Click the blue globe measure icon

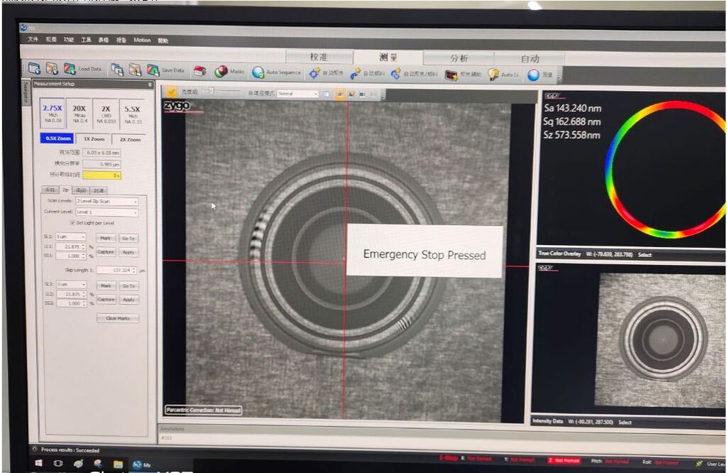[x=534, y=75]
